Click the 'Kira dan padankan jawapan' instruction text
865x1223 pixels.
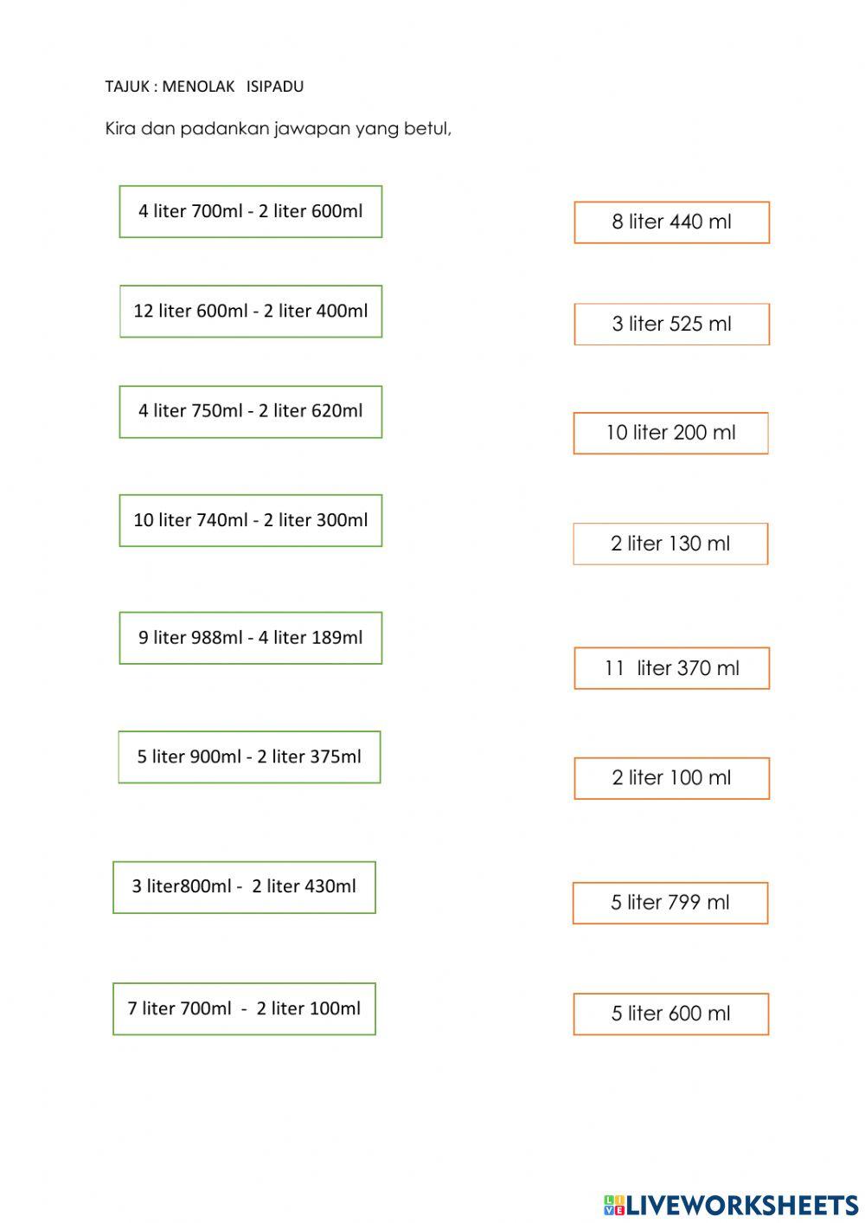pyautogui.click(x=278, y=129)
